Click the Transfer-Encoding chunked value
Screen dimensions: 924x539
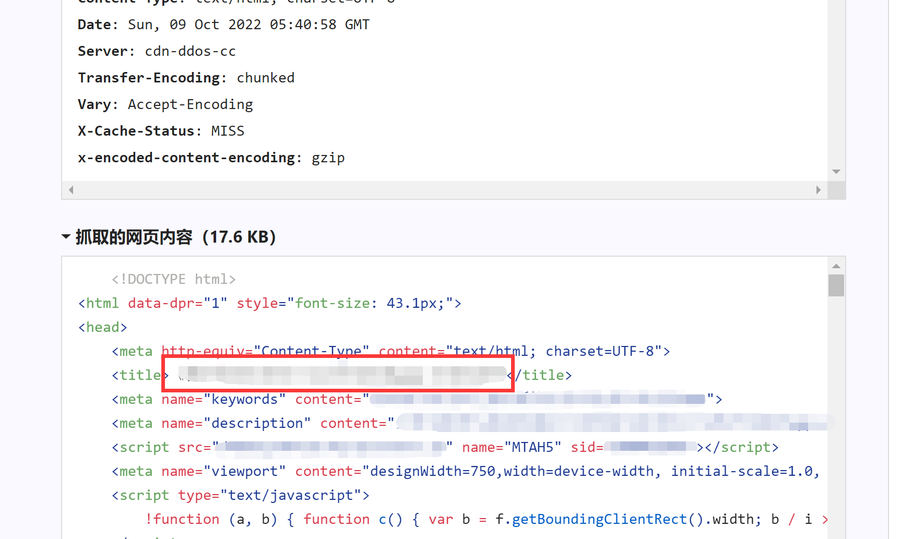(265, 78)
